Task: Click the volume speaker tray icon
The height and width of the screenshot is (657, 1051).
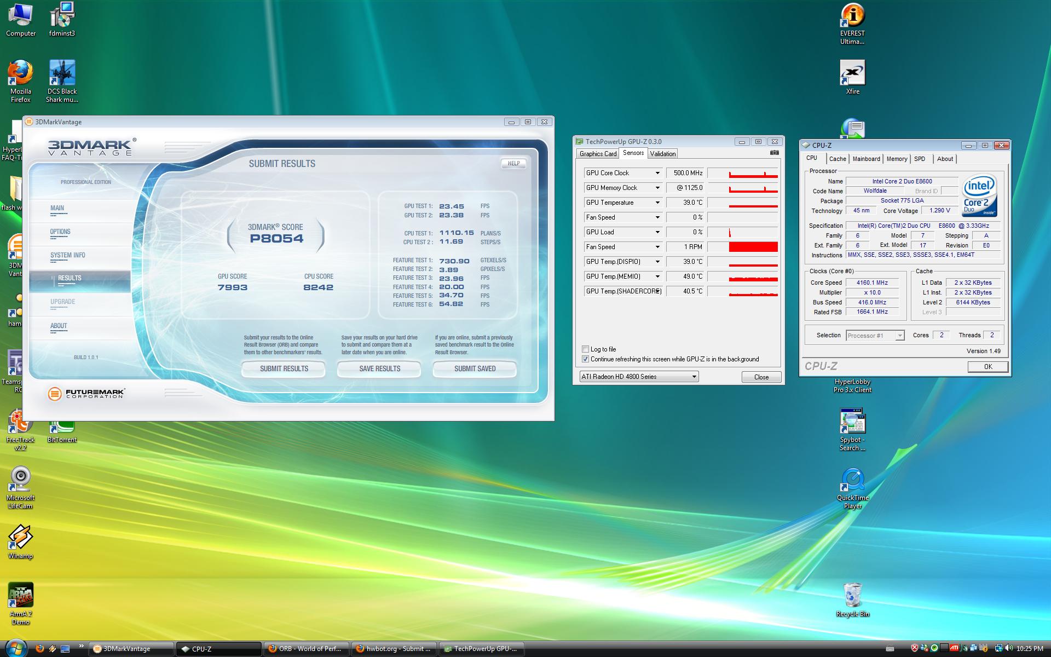Action: coord(1008,648)
